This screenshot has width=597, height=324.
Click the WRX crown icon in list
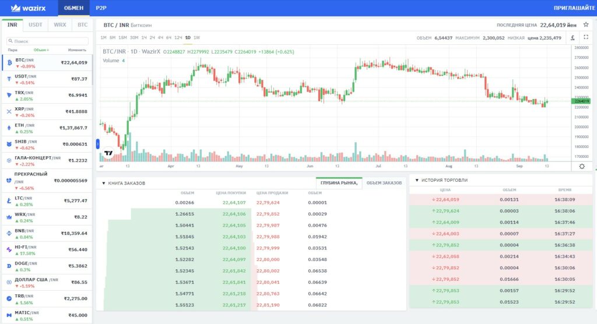pos(9,217)
